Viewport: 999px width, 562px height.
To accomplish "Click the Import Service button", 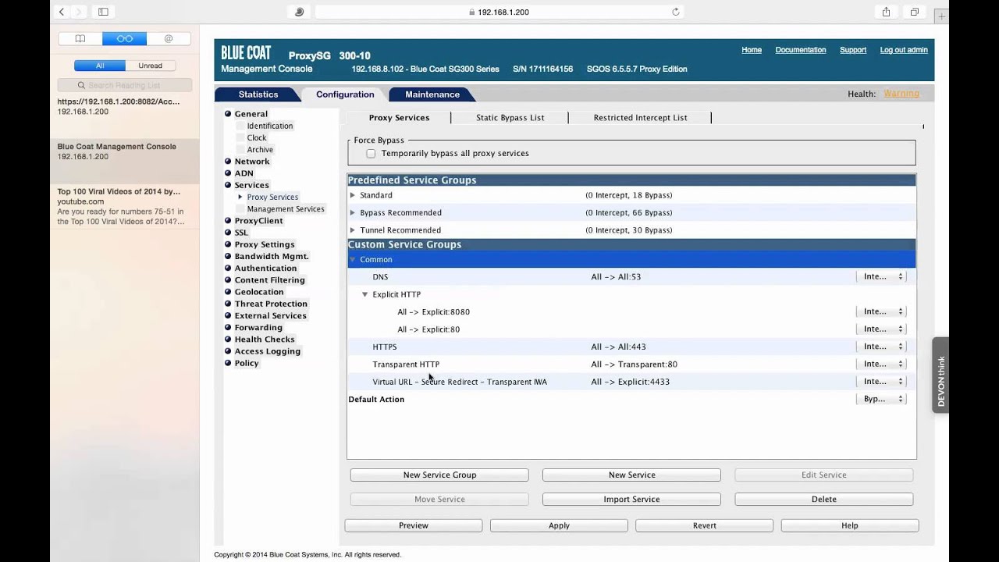I will 631,500.
